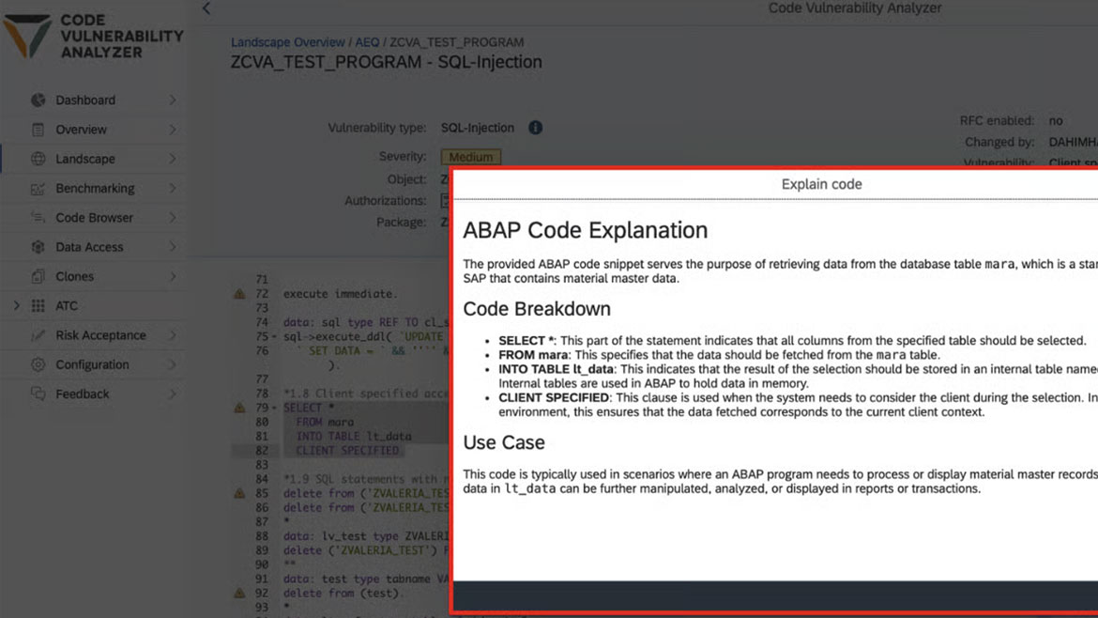This screenshot has width=1098, height=618.
Task: Click the Dashboard icon in the sidebar
Action: pyautogui.click(x=38, y=100)
